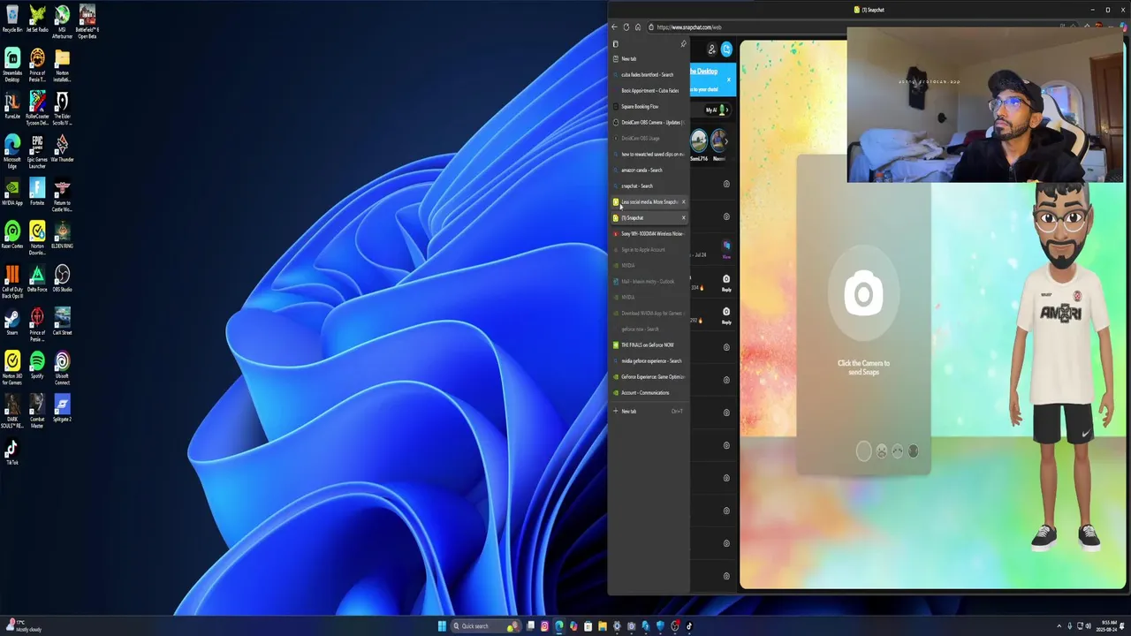
Task: Switch to 'Book Appointment - Cuba Fades' tab
Action: 649,90
